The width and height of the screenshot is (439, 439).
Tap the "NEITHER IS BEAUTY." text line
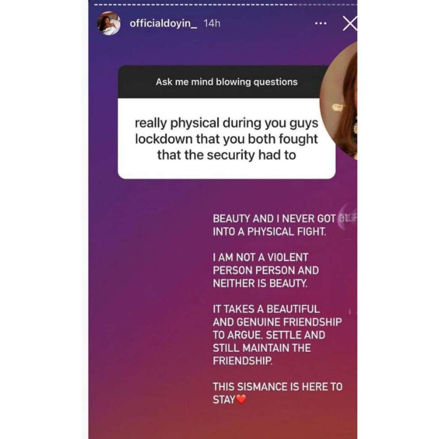pyautogui.click(x=260, y=283)
